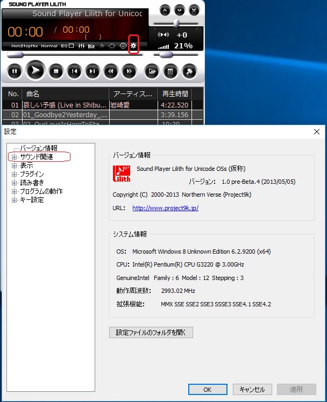Click the stereo balance speaker icon
Image resolution: width=327 pixels, height=402 pixels.
tap(163, 34)
